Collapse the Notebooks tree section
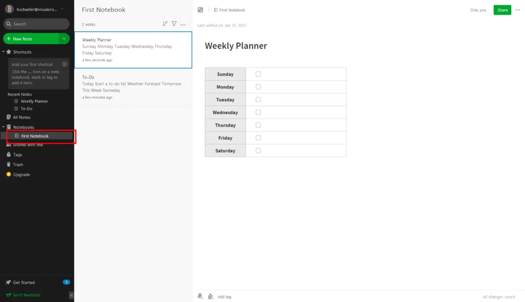The width and height of the screenshot is (525, 302). 3,127
